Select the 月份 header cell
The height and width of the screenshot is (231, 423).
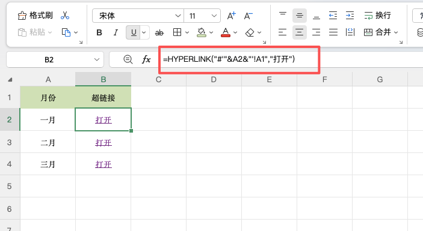click(x=48, y=97)
